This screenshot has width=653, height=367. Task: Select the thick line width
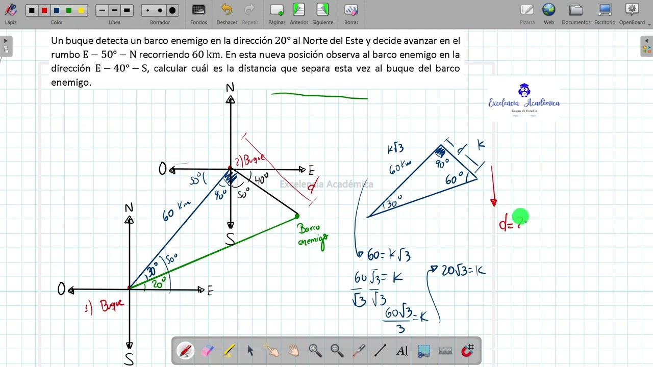127,10
